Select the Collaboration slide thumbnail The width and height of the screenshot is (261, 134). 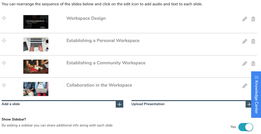coord(36,89)
